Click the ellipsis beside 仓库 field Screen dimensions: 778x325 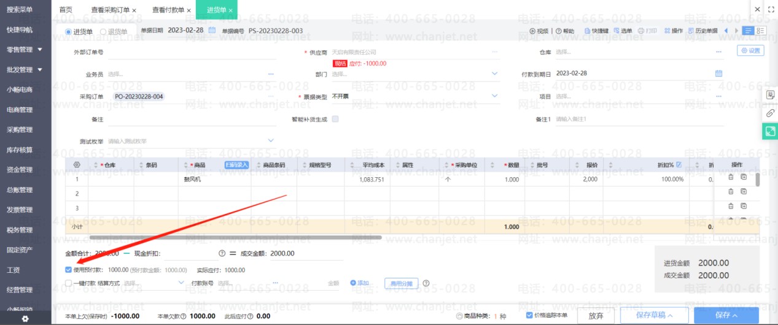718,52
